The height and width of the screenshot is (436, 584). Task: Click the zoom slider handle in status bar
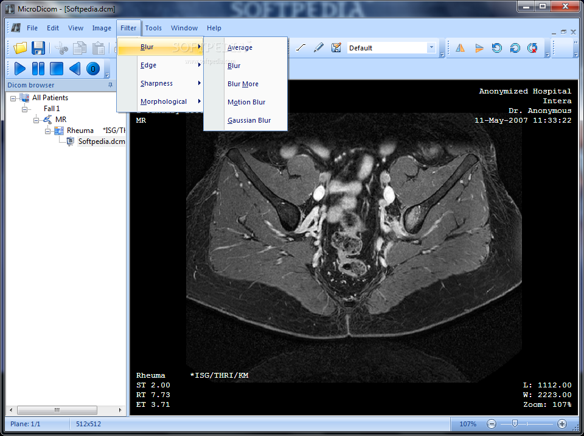[x=515, y=423]
